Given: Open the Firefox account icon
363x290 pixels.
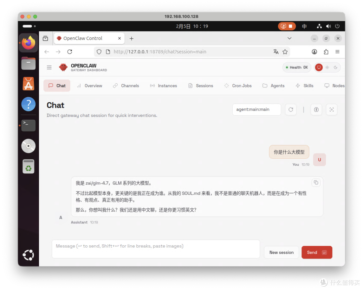Looking at the screenshot, I should click(314, 52).
